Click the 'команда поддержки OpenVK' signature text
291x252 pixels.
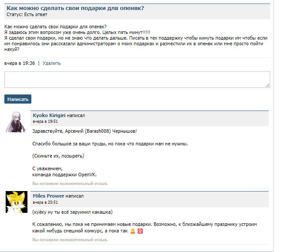coord(64,175)
